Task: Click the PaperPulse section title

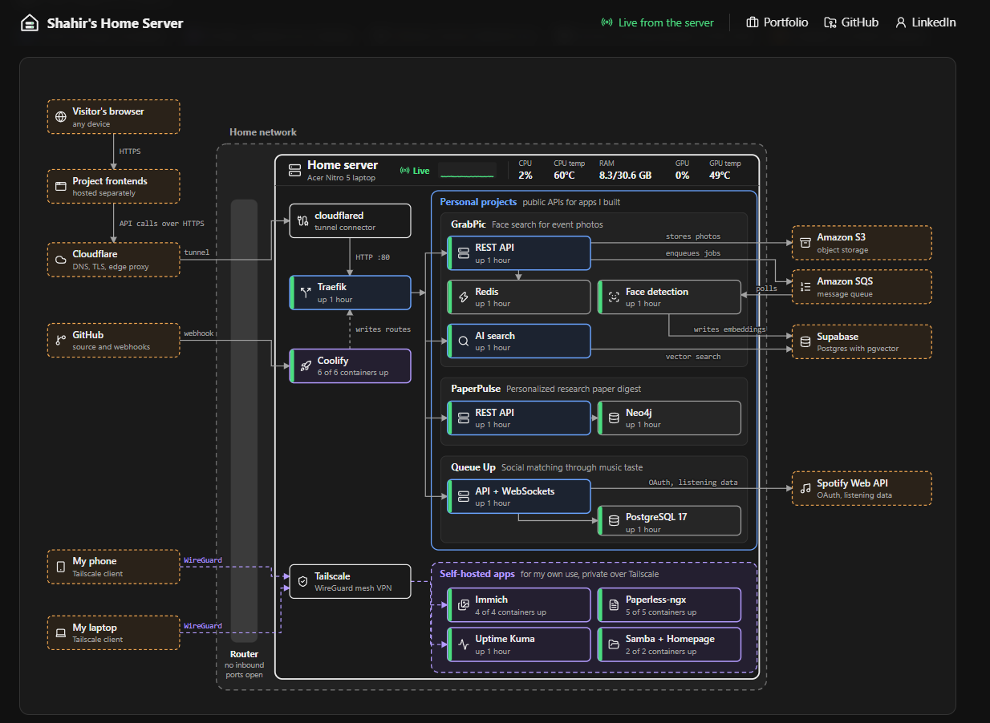Action: coord(476,389)
